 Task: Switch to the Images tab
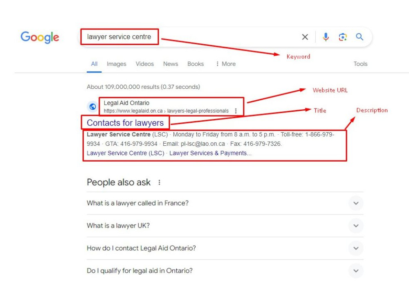click(x=116, y=64)
